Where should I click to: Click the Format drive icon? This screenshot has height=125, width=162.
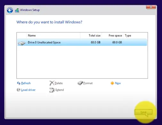[80, 83]
